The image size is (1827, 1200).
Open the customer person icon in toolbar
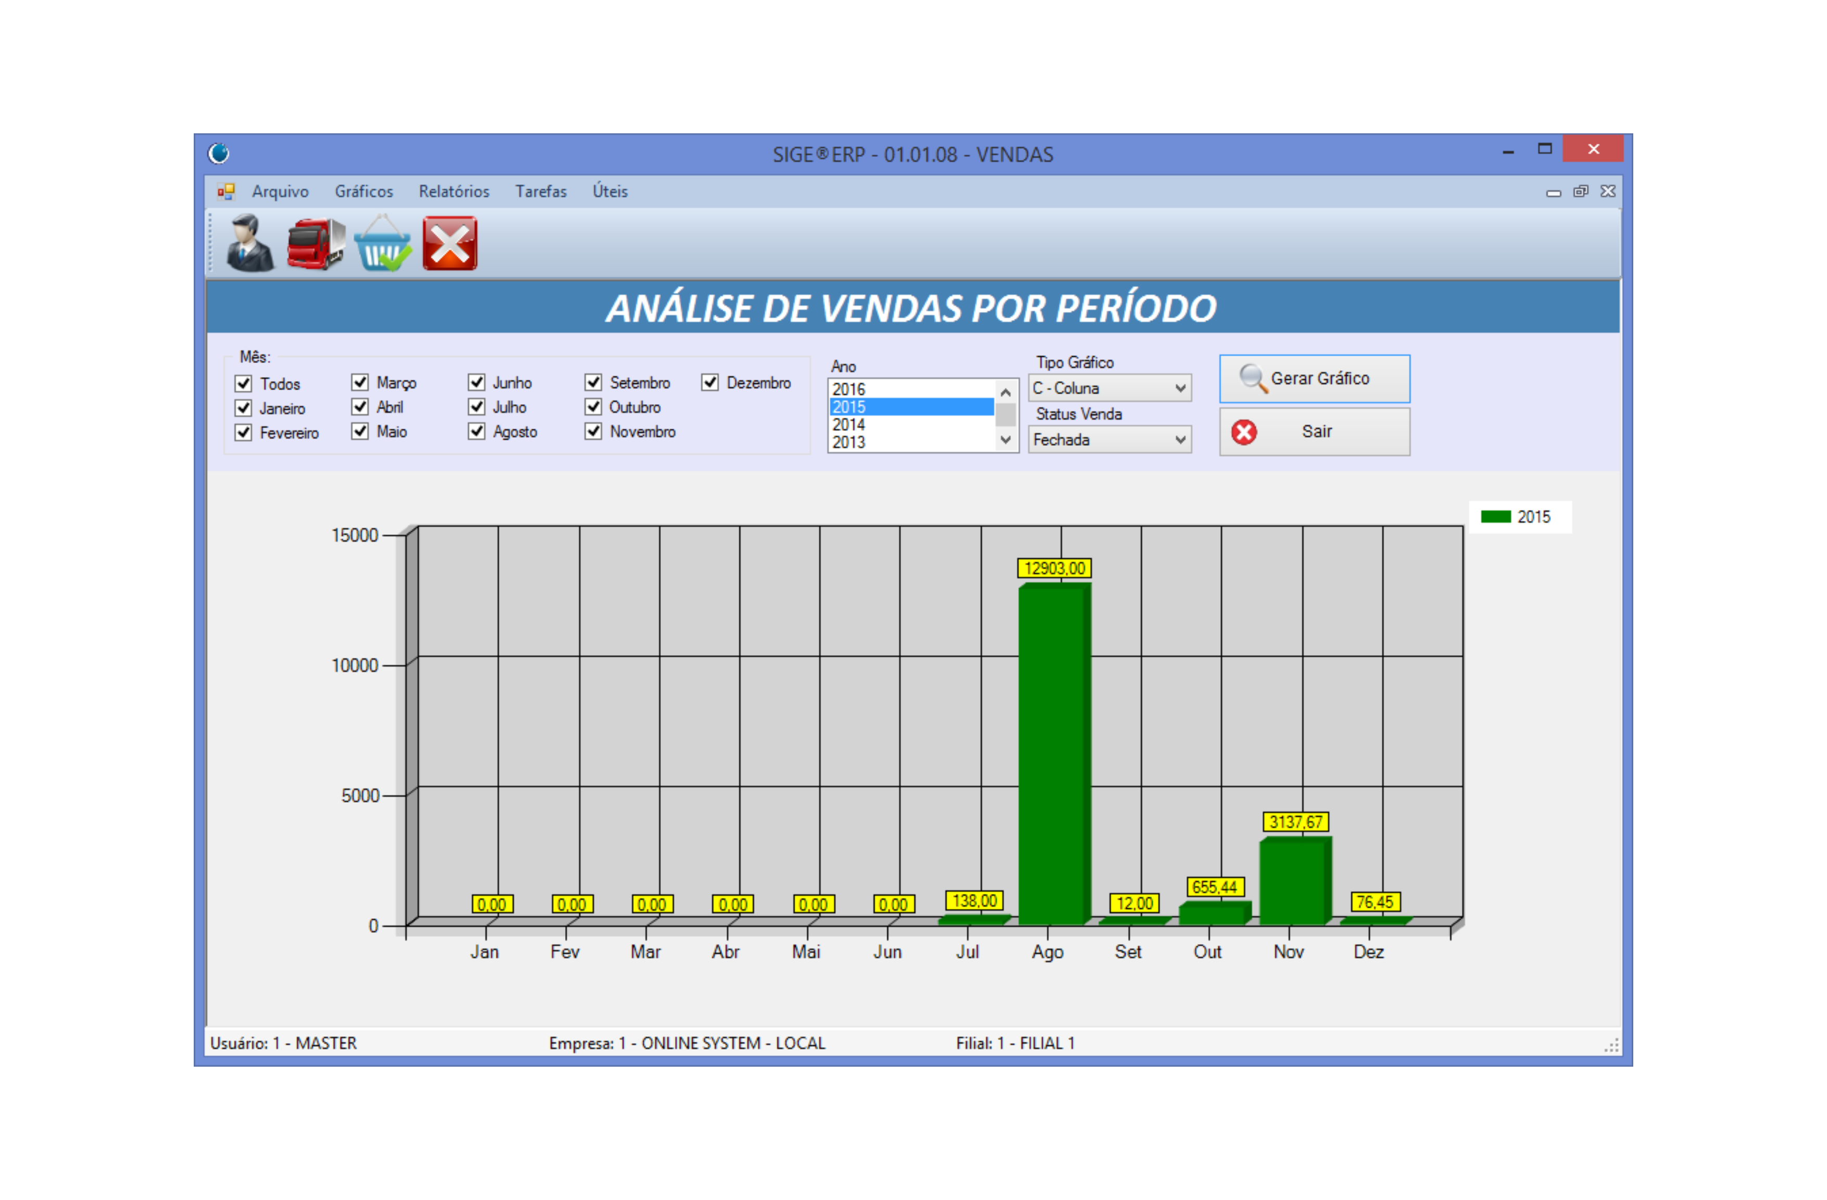pos(251,243)
